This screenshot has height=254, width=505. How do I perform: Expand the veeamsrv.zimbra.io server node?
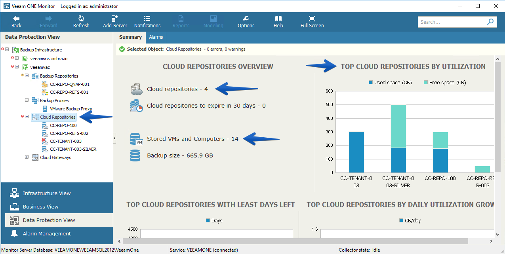coord(17,58)
